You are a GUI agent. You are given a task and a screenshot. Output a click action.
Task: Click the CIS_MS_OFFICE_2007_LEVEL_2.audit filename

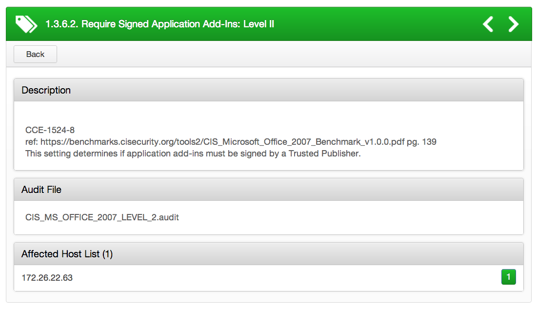coord(102,217)
